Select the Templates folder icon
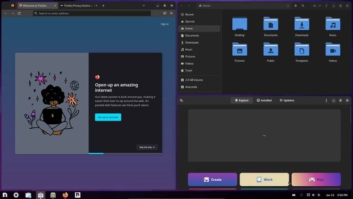Viewport: 353px width, 199px height. pyautogui.click(x=302, y=49)
